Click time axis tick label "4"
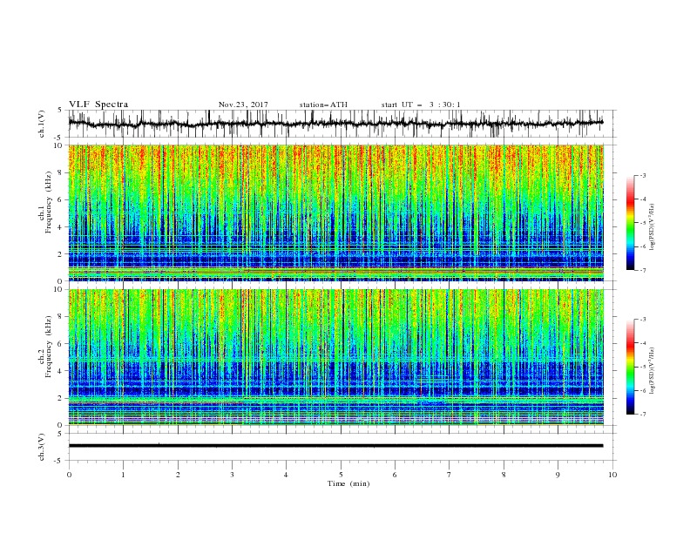 point(286,475)
